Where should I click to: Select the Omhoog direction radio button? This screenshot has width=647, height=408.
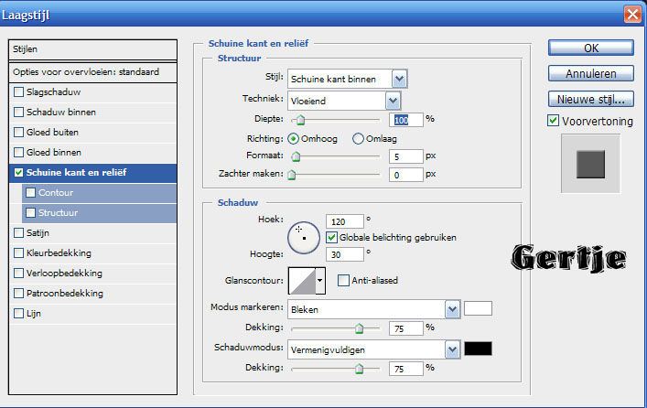293,139
